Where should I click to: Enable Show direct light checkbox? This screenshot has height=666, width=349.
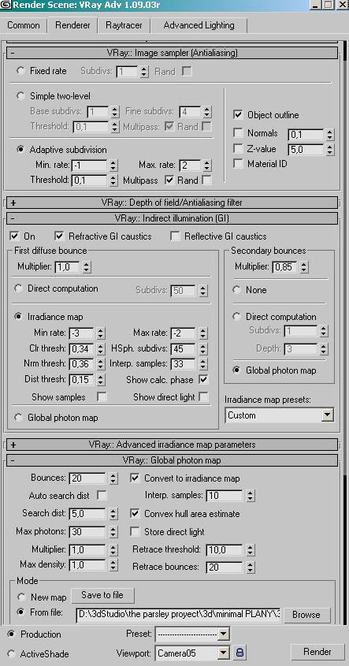[x=204, y=397]
